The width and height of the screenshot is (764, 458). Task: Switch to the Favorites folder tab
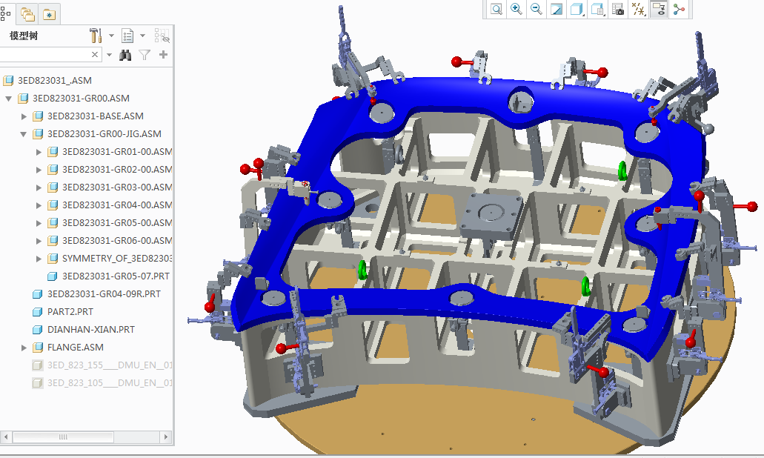(49, 15)
